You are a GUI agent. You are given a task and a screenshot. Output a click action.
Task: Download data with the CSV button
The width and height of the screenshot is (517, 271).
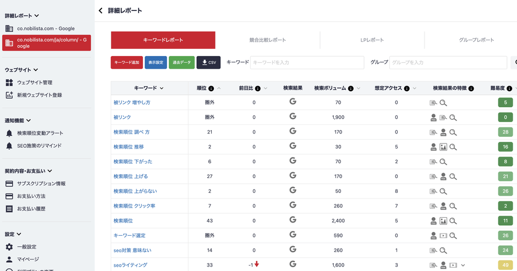[x=208, y=63]
